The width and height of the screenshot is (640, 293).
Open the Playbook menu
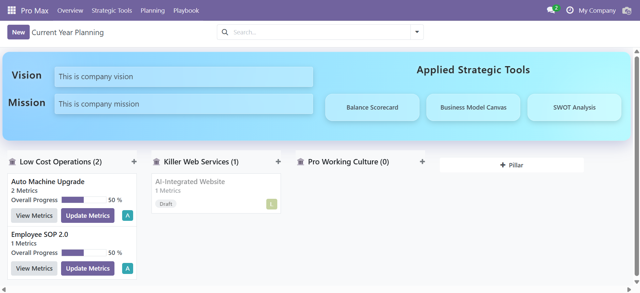[x=186, y=10]
